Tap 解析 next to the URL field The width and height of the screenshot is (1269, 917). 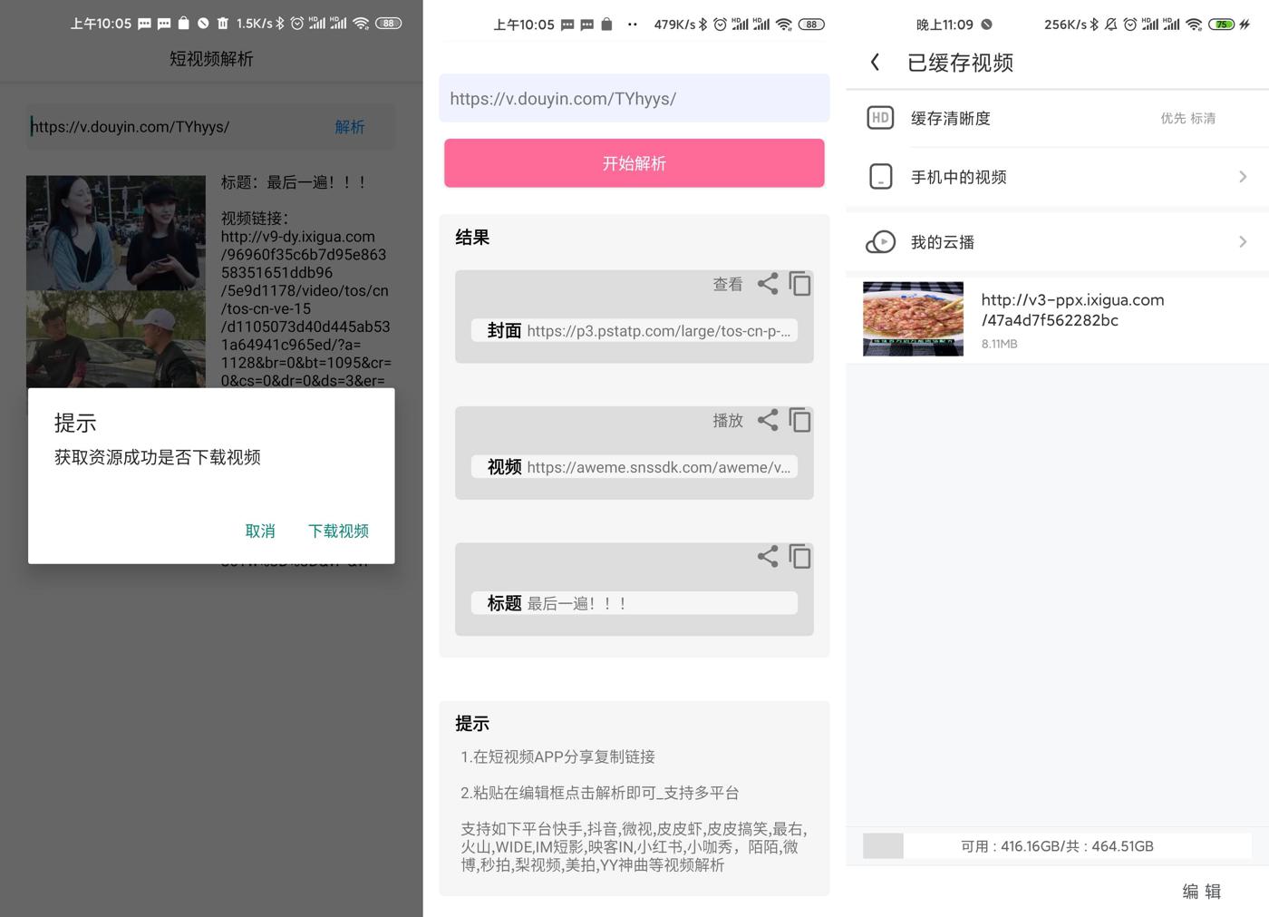[x=350, y=127]
